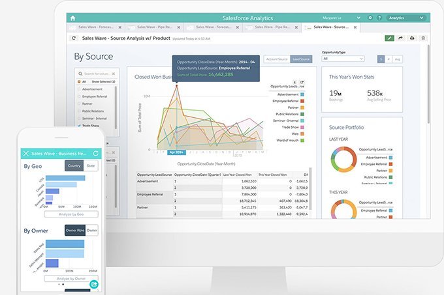Tap the mobile refresh icon

[96, 153]
